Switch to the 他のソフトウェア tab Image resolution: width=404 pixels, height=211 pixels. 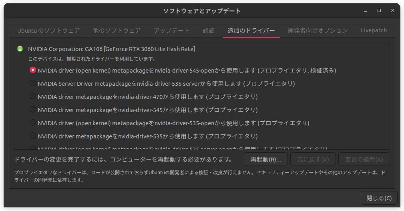coord(117,30)
